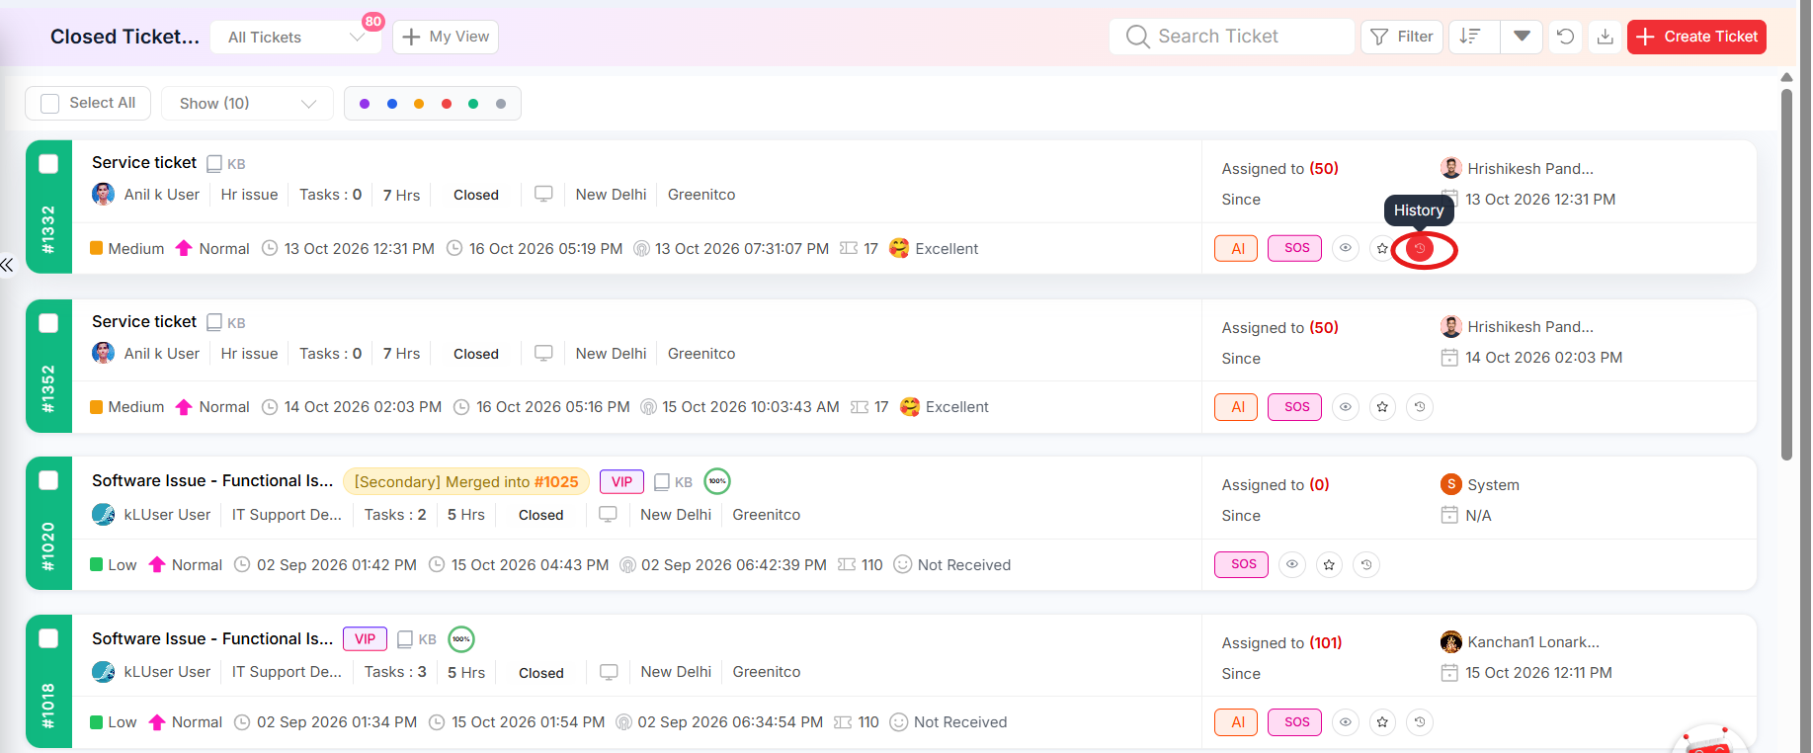Open the dropdown arrow beside sort icon

1522,37
